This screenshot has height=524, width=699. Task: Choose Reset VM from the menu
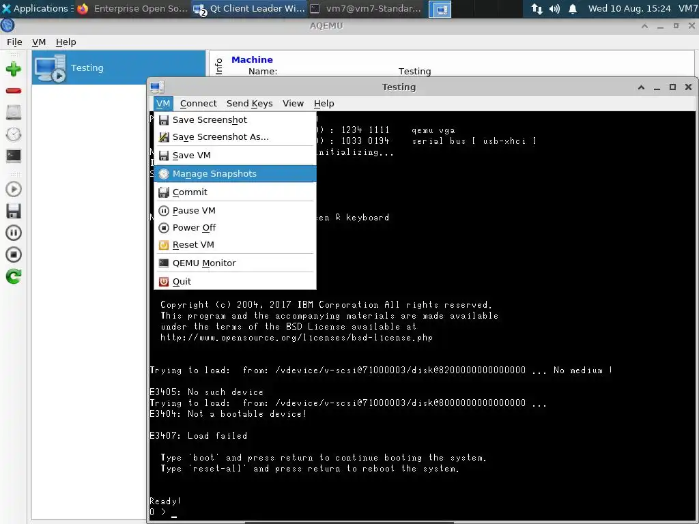click(x=235, y=245)
